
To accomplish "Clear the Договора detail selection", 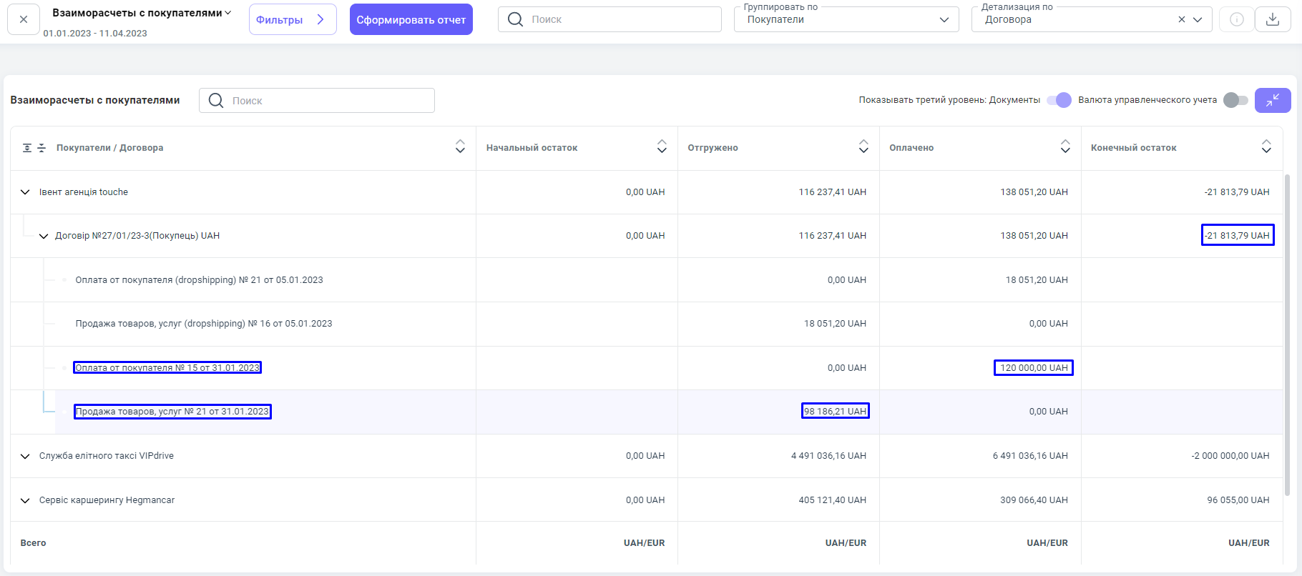I will pos(1181,19).
